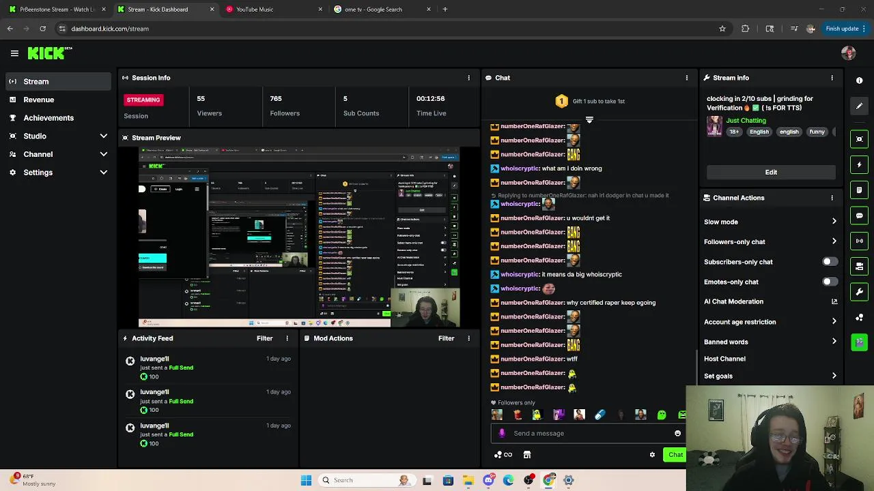Image resolution: width=874 pixels, height=491 pixels.
Task: Open Activity Feed three-dot menu
Action: [287, 338]
